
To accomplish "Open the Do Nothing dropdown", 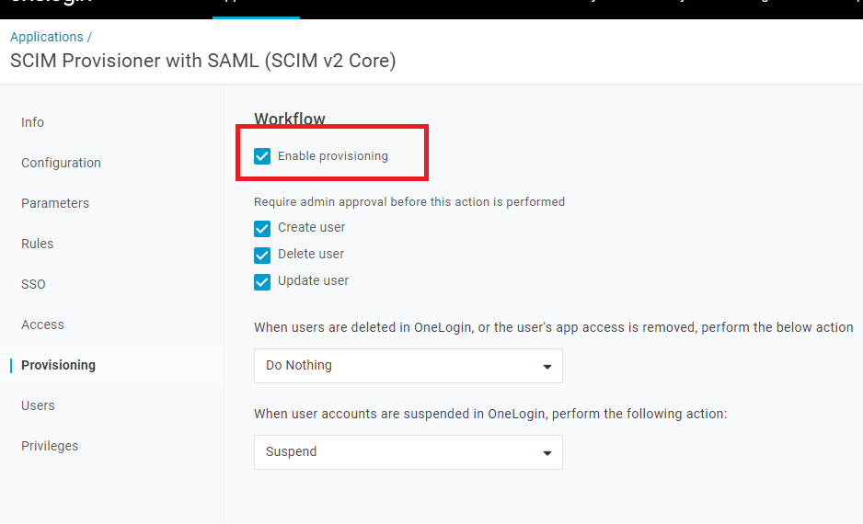I will point(408,366).
